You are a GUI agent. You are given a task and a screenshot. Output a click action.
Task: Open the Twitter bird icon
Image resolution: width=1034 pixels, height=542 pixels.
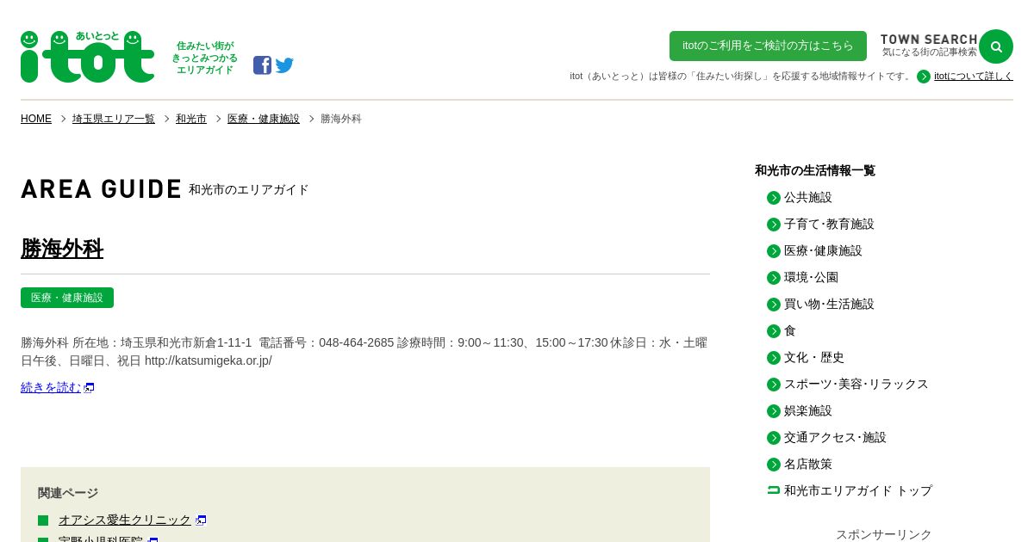[x=284, y=65]
